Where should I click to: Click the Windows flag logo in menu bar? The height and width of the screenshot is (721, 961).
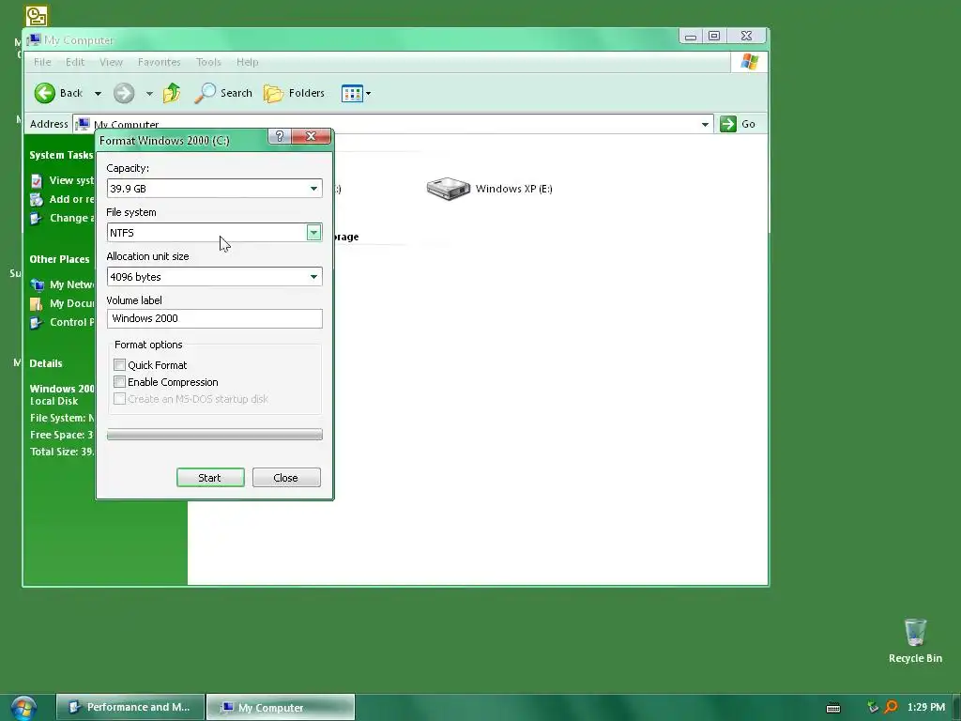[749, 62]
